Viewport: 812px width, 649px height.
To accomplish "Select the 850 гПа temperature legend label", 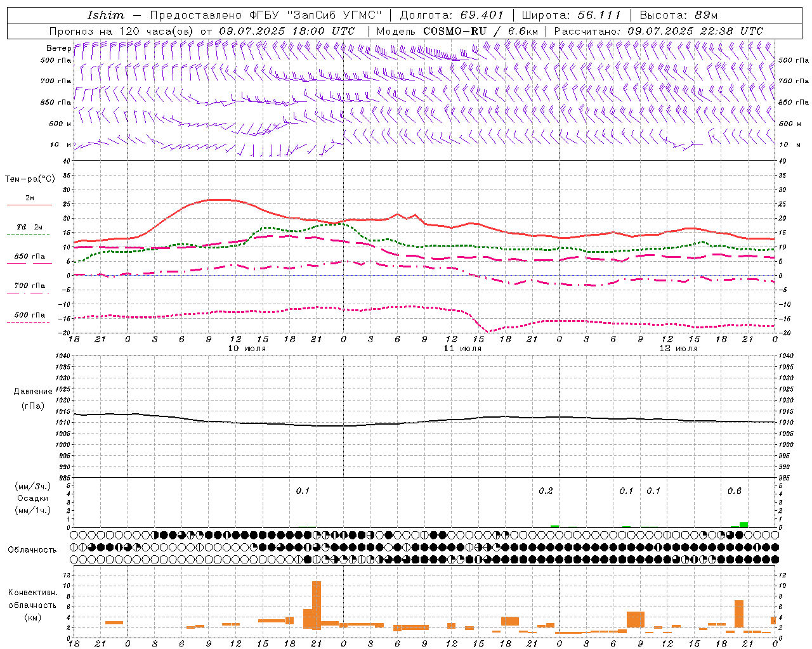I will [x=30, y=257].
